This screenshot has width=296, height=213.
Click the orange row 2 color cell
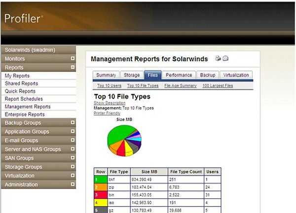(x=101, y=187)
